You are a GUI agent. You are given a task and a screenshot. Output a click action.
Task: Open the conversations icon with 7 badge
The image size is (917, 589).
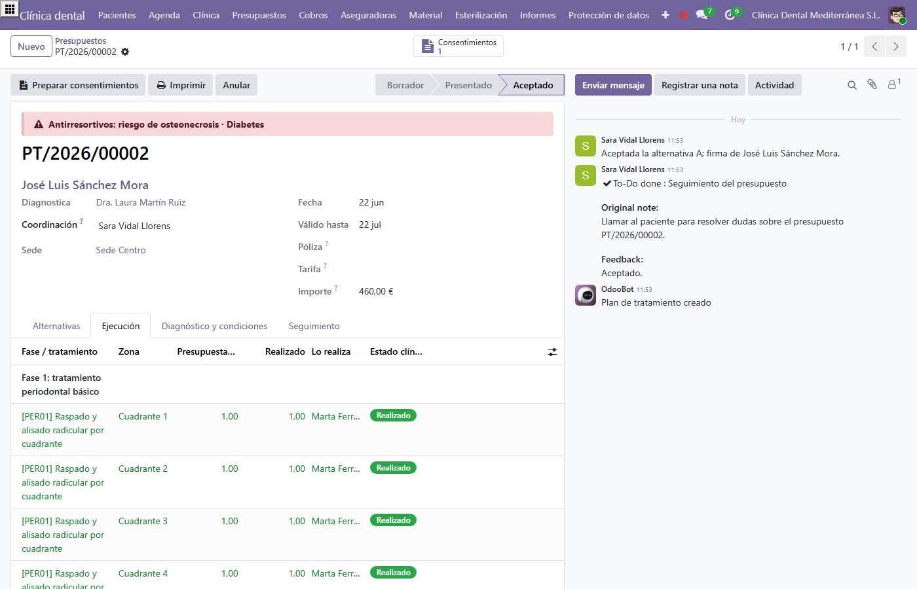(x=704, y=14)
